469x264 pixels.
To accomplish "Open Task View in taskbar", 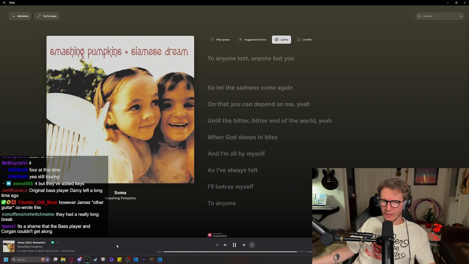I will (55, 260).
